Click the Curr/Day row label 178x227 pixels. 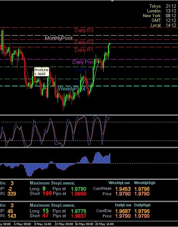104,211
